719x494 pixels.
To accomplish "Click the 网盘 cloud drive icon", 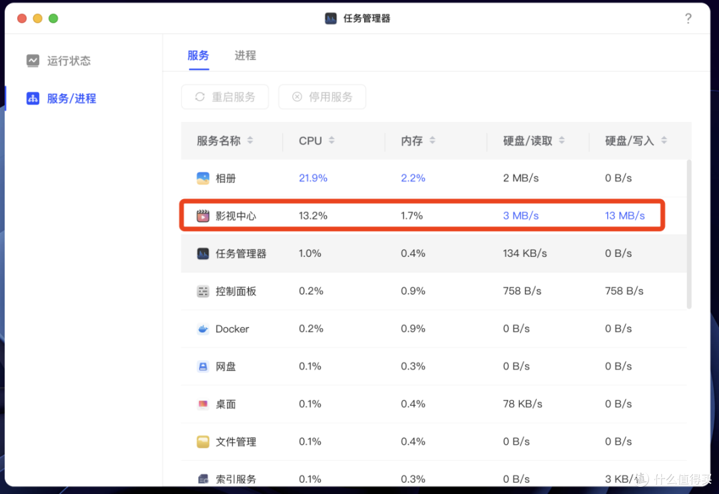I will tap(202, 366).
